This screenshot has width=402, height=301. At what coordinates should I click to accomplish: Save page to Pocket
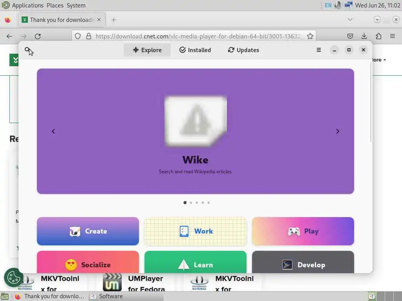[x=350, y=36]
